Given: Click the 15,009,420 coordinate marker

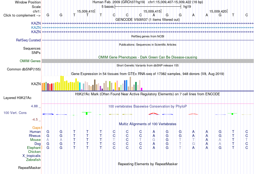Looking at the screenshot, I should tap(218, 11).
